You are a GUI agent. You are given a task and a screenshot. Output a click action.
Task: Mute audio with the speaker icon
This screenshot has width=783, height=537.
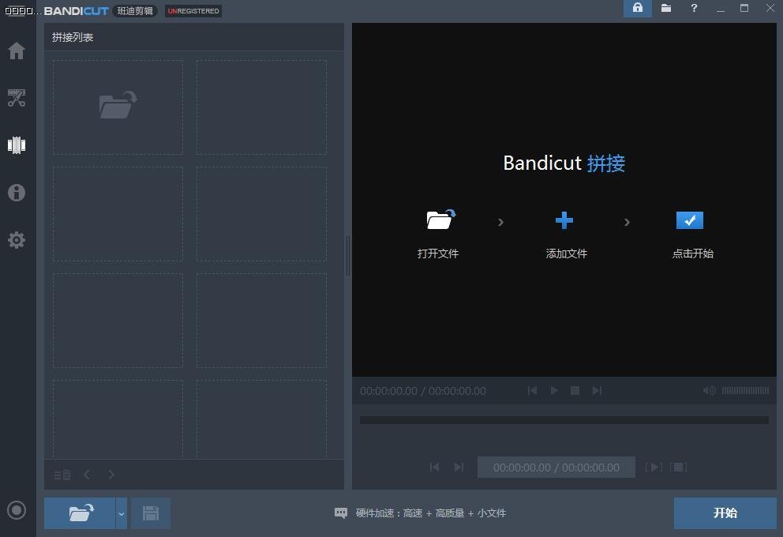[709, 391]
